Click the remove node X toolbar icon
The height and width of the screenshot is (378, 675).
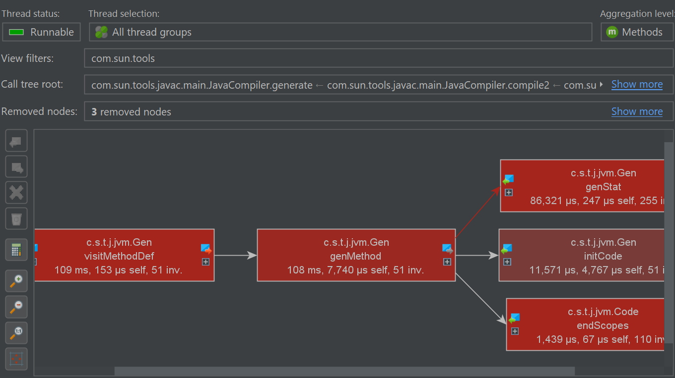[16, 192]
